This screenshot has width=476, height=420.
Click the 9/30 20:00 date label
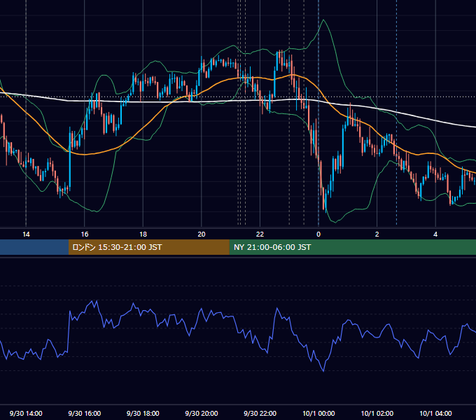pyautogui.click(x=202, y=413)
